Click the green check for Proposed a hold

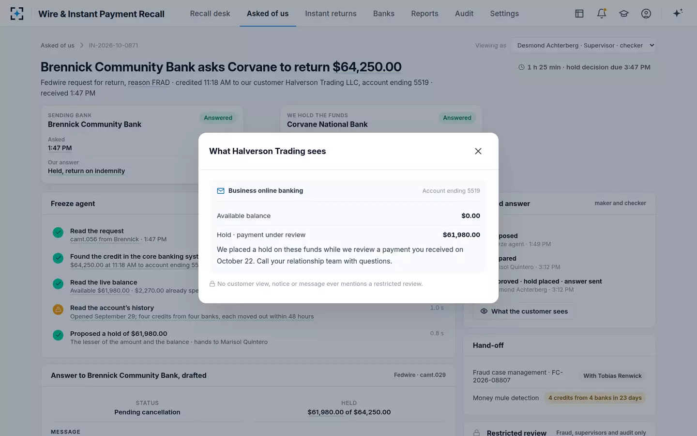(58, 335)
